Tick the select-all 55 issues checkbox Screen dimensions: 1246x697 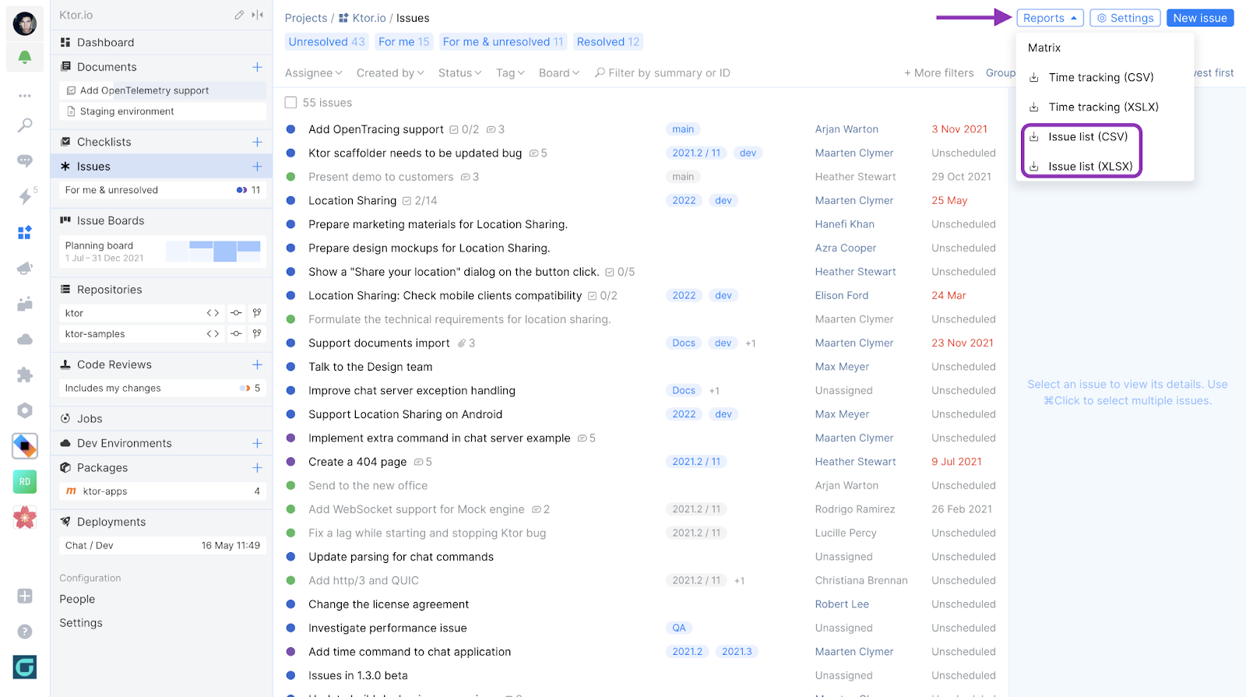coord(290,103)
